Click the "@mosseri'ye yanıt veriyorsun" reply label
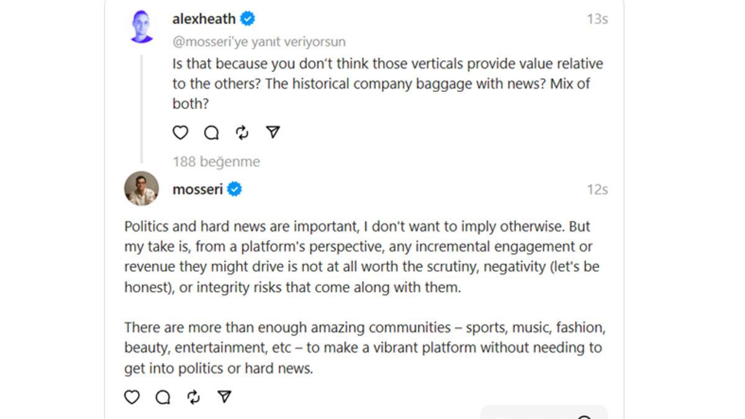This screenshot has height=419, width=745. pyautogui.click(x=259, y=42)
